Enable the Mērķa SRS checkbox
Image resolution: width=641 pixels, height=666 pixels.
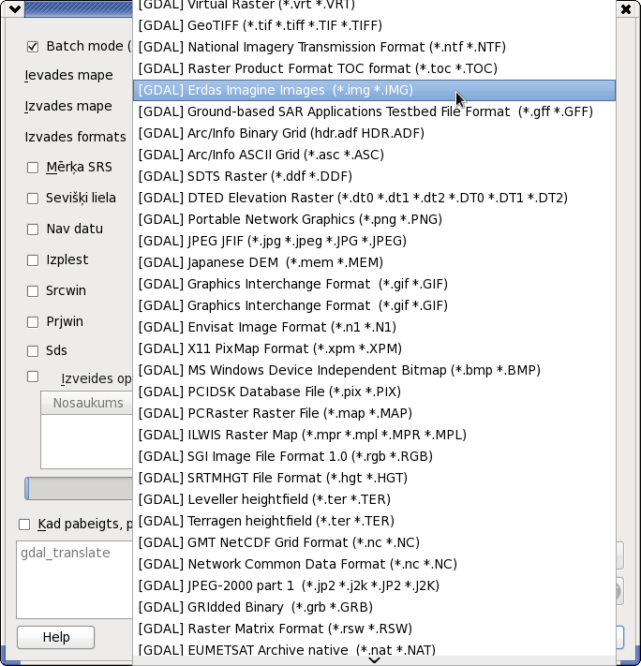click(33, 168)
